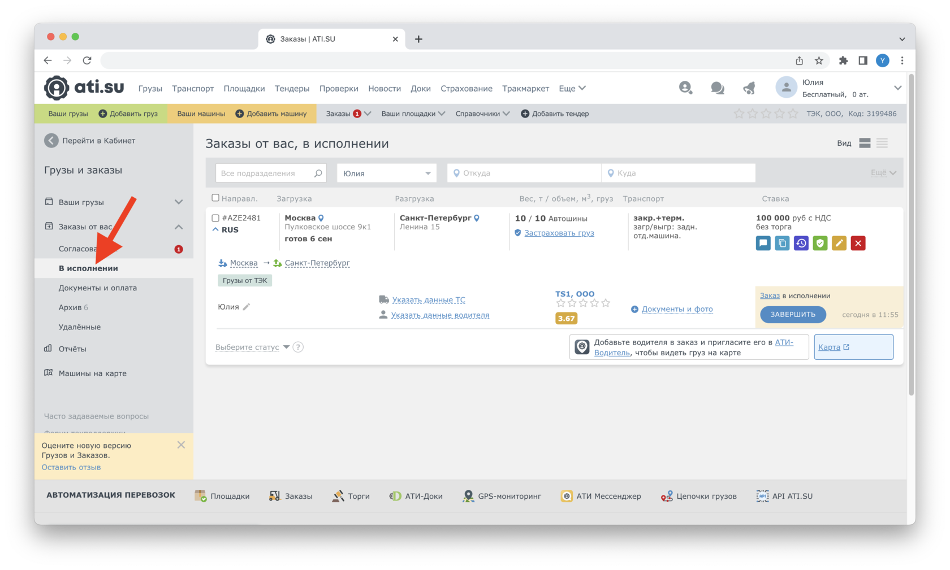Open Заказы dropdown in subnav
This screenshot has width=950, height=570.
pos(348,114)
